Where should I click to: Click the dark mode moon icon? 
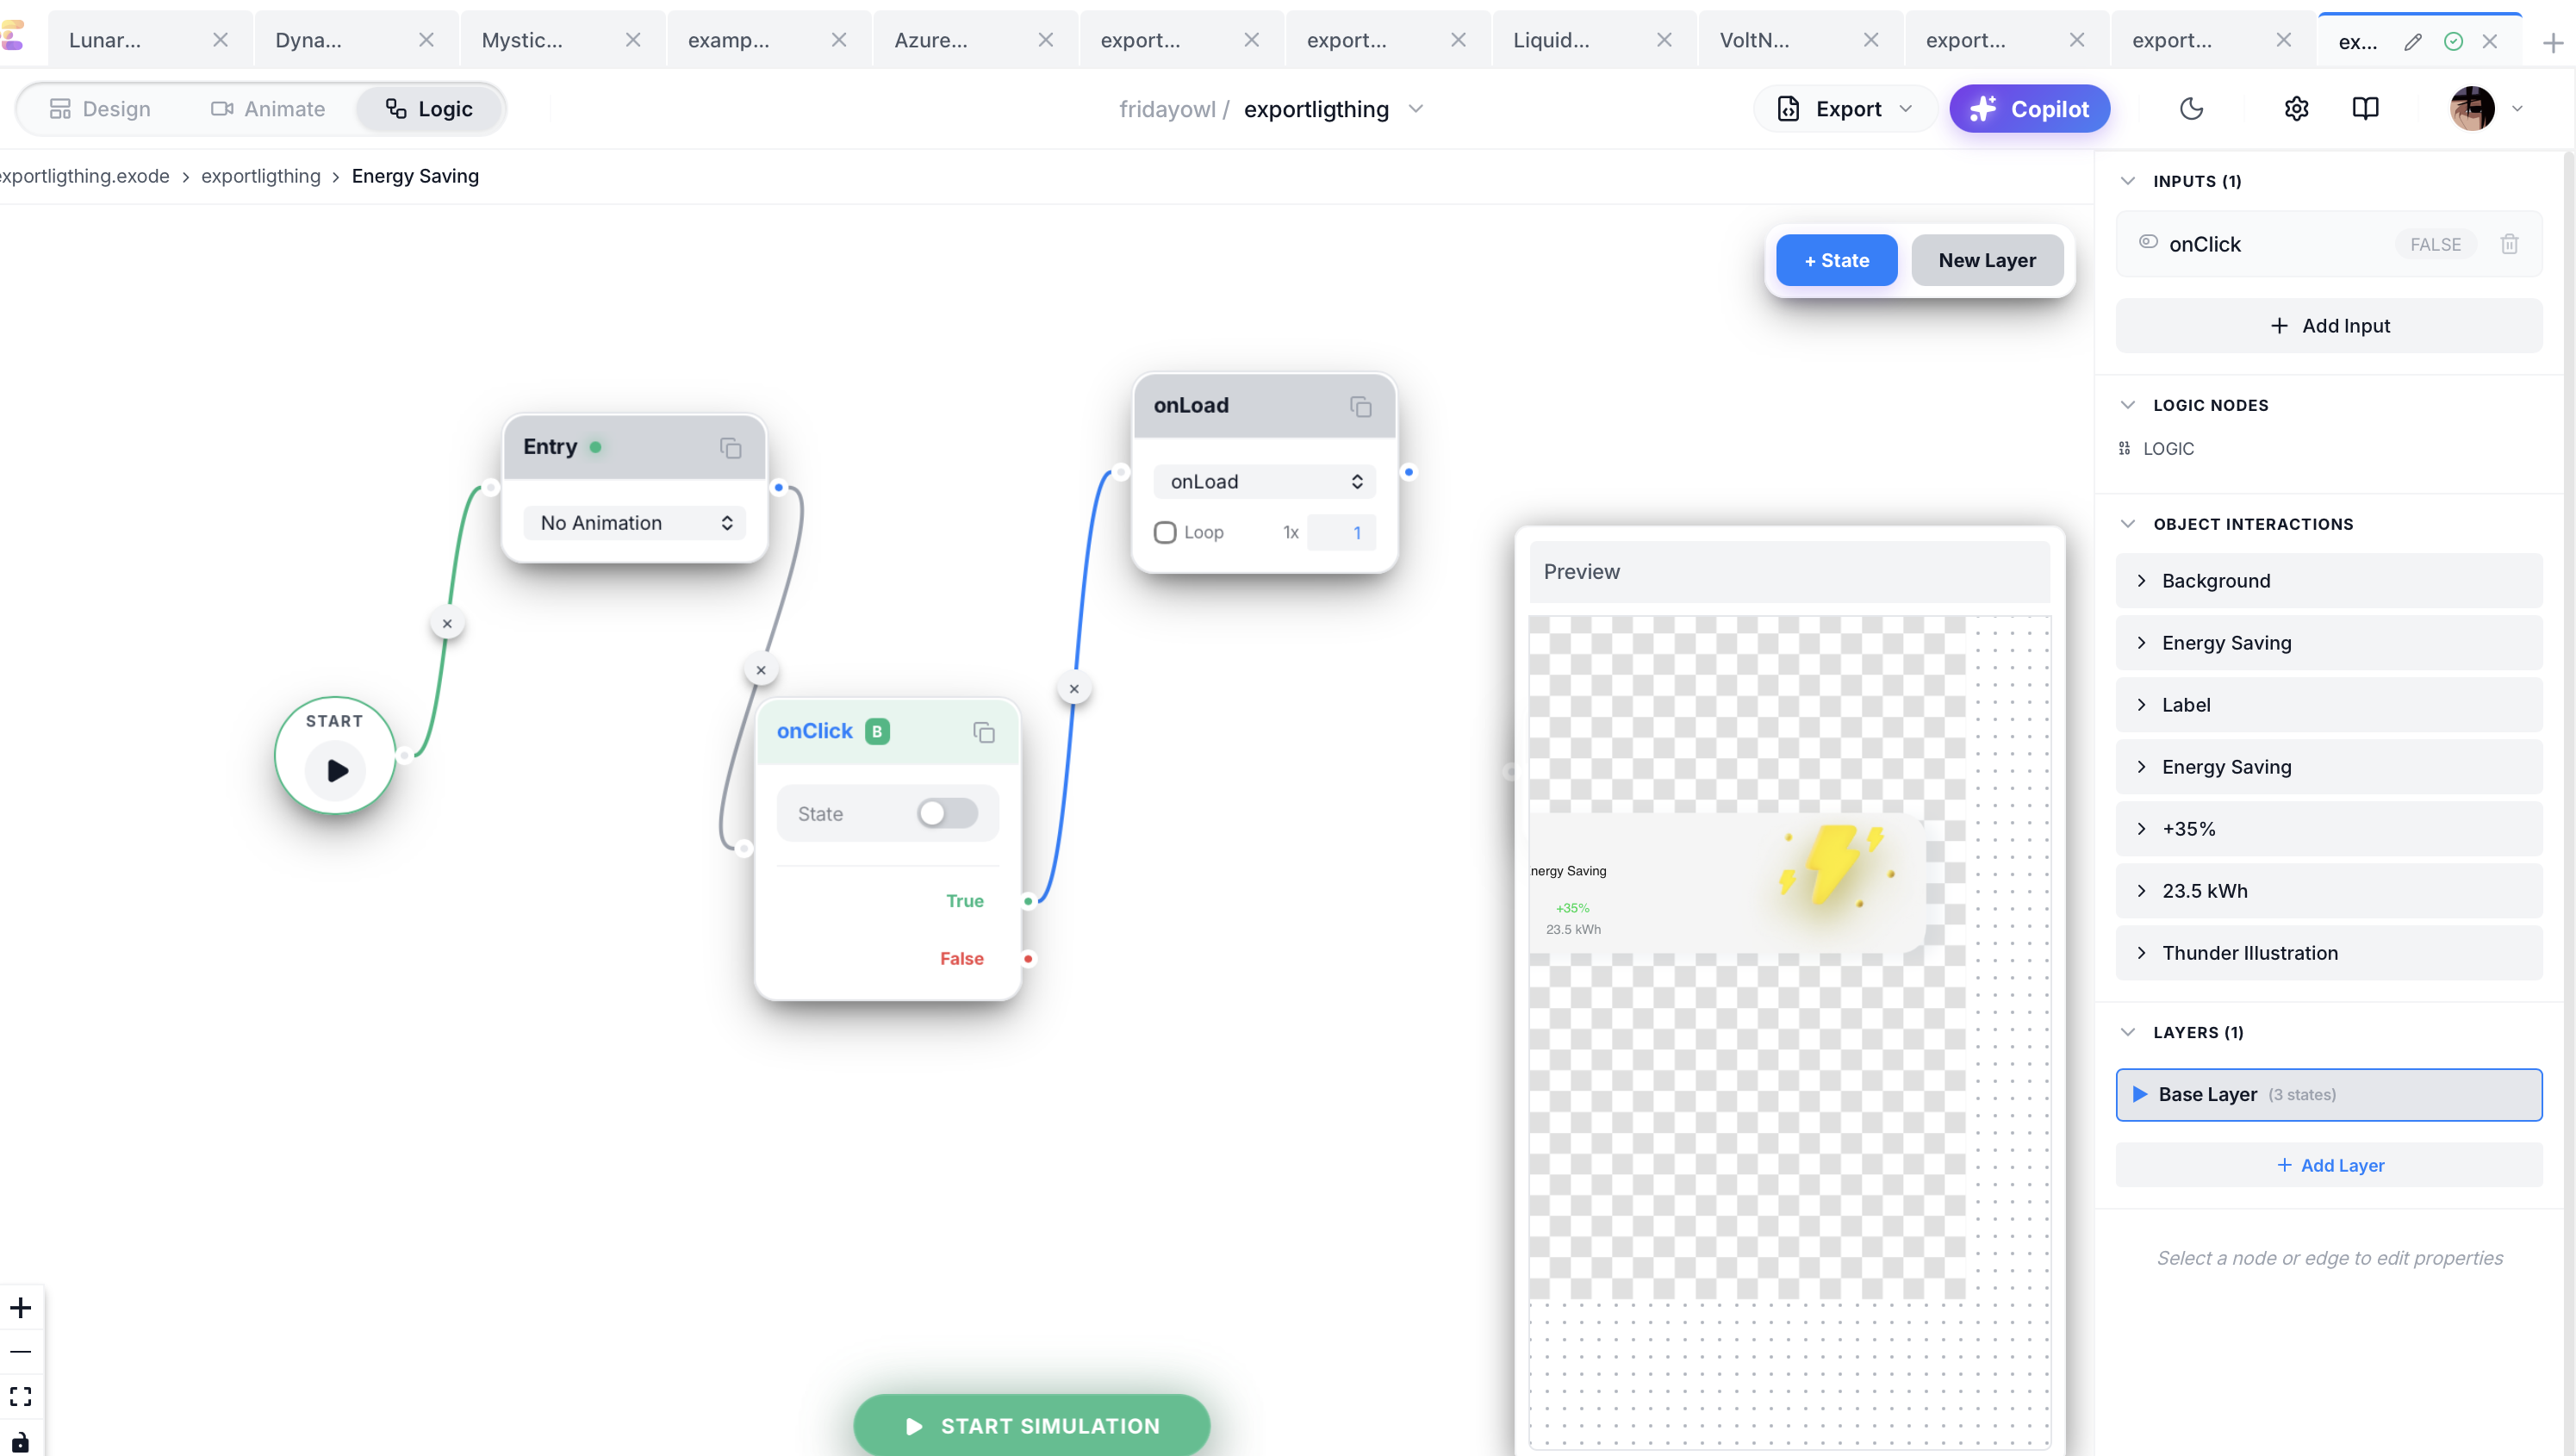[2190, 108]
